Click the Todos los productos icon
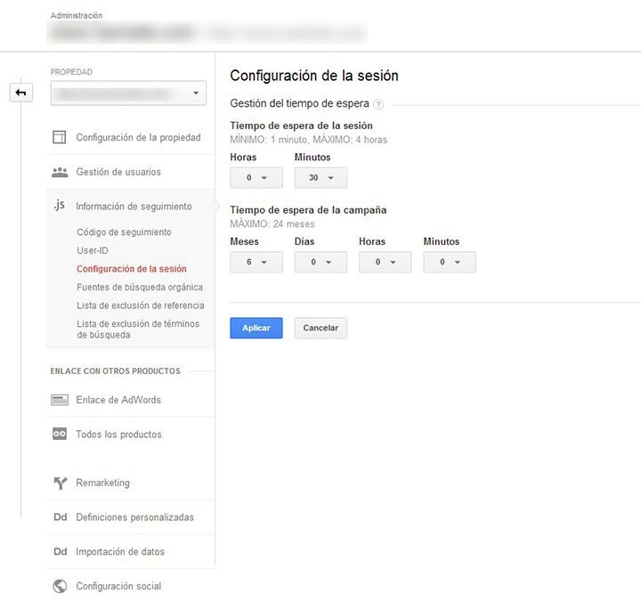The width and height of the screenshot is (641, 610). [60, 435]
